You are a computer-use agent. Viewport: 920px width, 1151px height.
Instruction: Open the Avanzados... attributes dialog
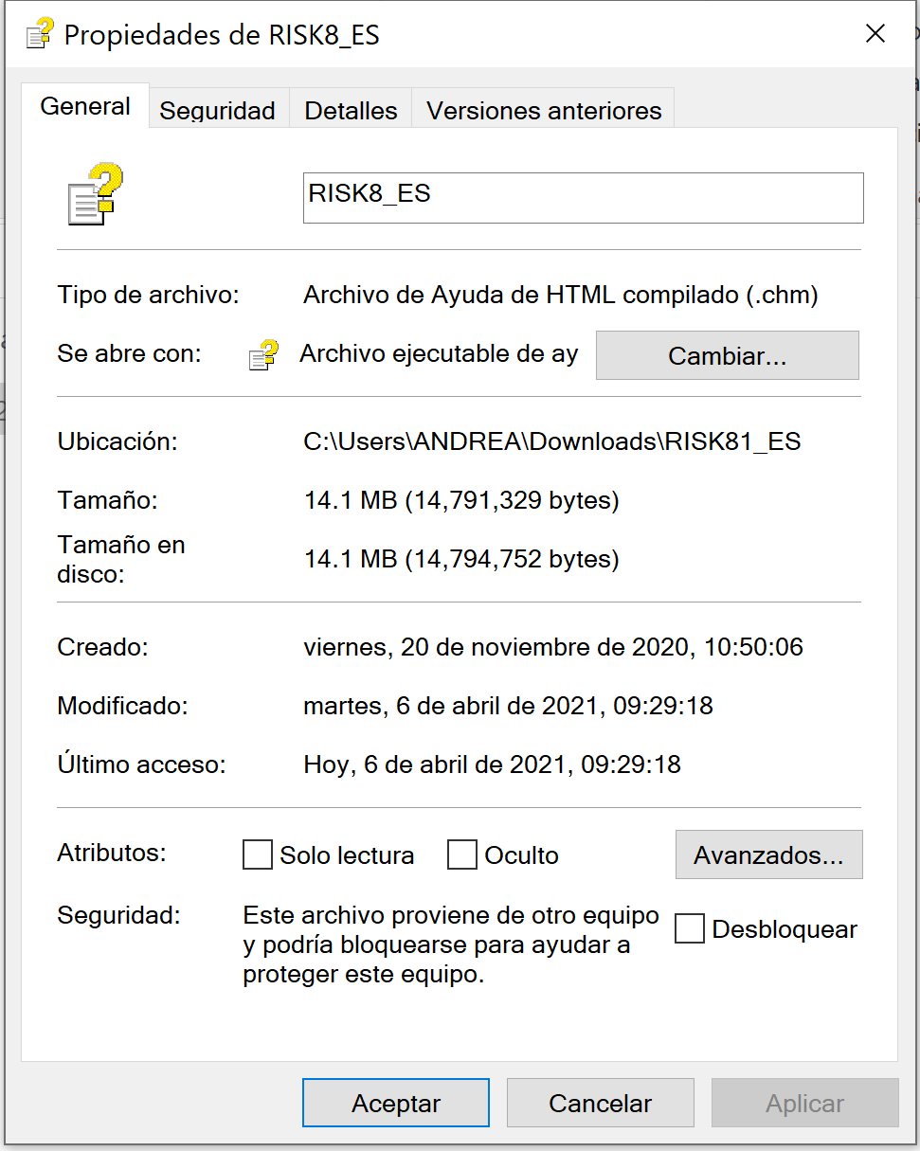tap(768, 855)
